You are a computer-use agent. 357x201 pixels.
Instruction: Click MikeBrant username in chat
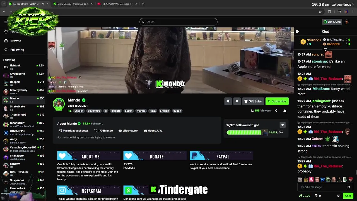321,89
